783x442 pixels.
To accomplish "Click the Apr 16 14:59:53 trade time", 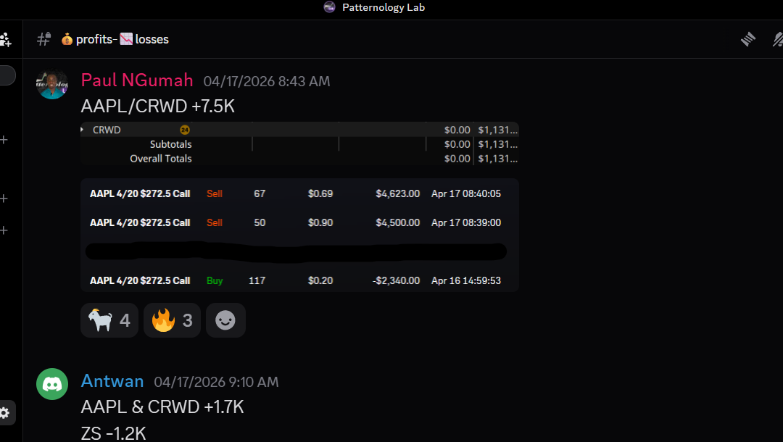I will click(466, 280).
